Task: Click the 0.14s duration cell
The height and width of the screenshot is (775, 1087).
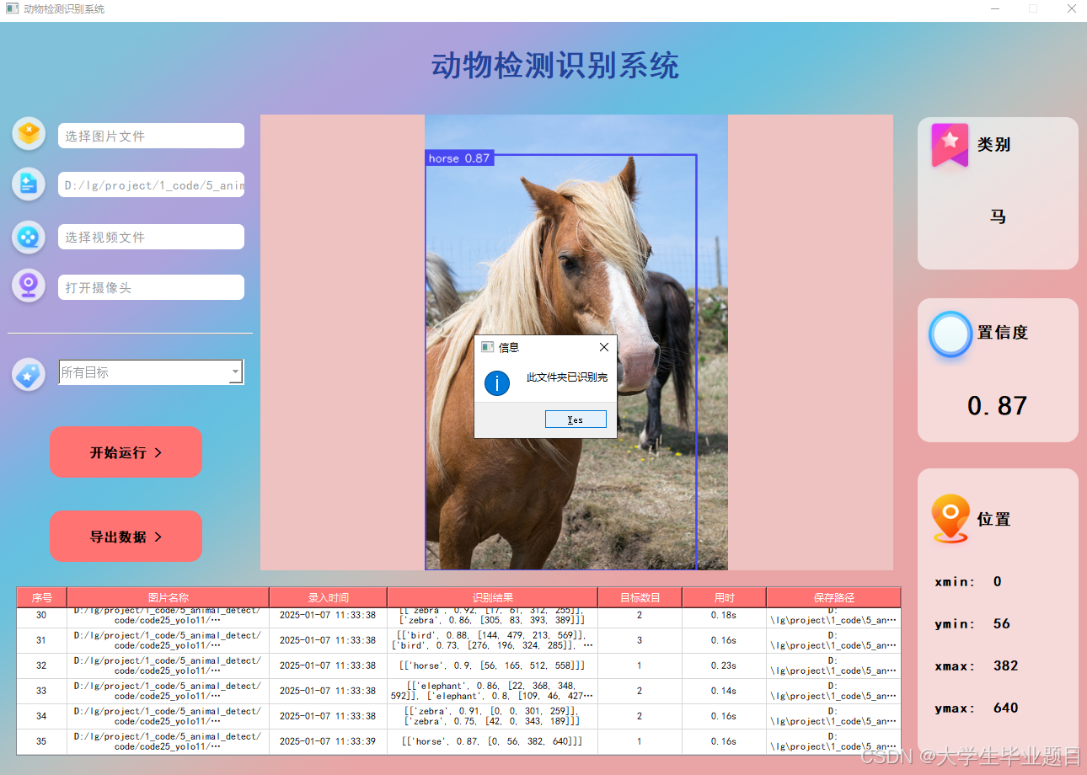Action: pos(724,691)
